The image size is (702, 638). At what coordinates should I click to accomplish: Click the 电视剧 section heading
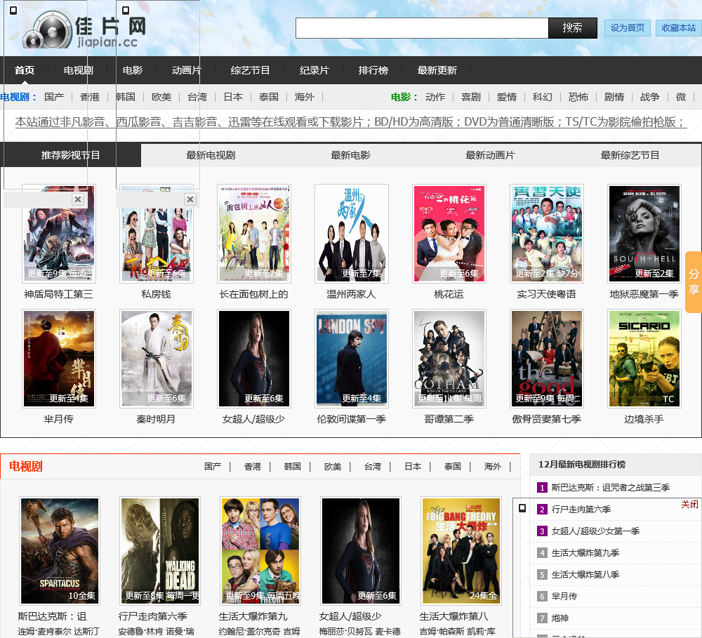click(x=26, y=467)
